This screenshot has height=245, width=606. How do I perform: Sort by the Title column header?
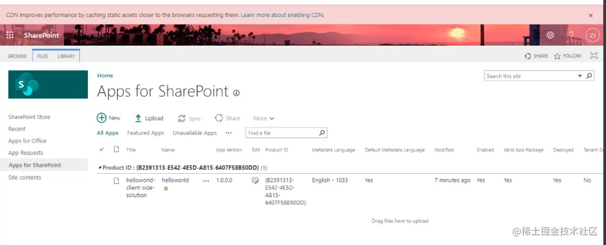[x=131, y=150]
